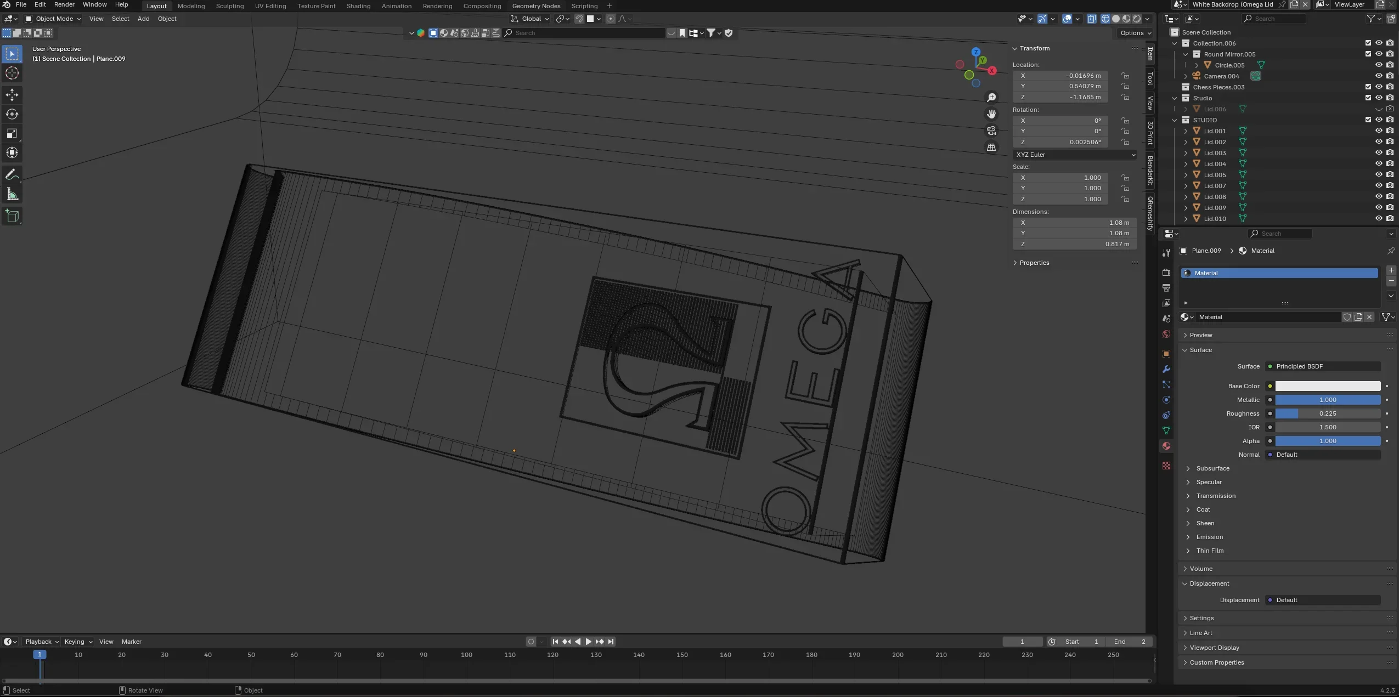Toggle viewport visibility of Camera.004
Viewport: 1399px width, 697px height.
(1378, 76)
